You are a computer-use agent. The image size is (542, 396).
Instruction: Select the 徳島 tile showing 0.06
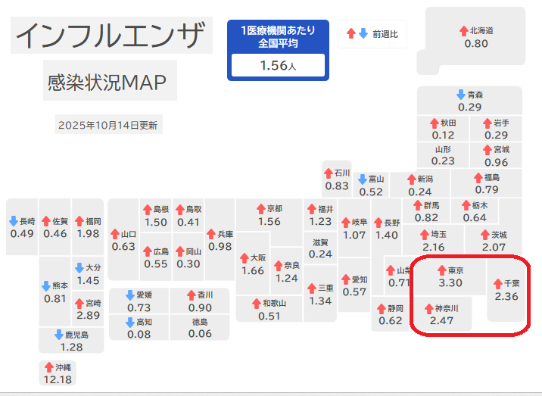tap(200, 328)
